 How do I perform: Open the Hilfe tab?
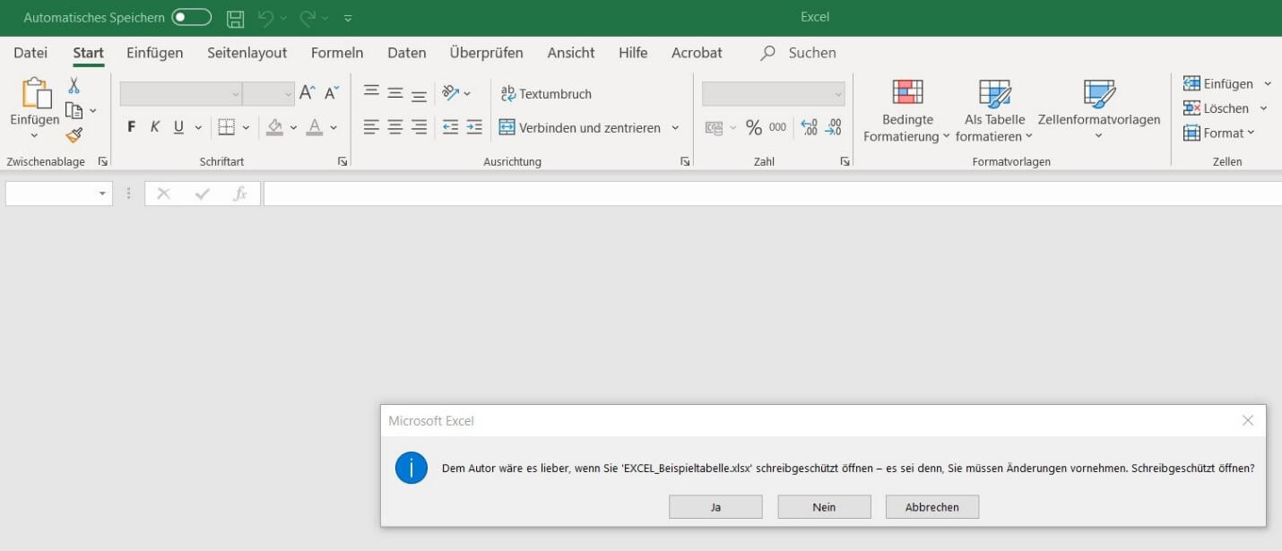633,53
